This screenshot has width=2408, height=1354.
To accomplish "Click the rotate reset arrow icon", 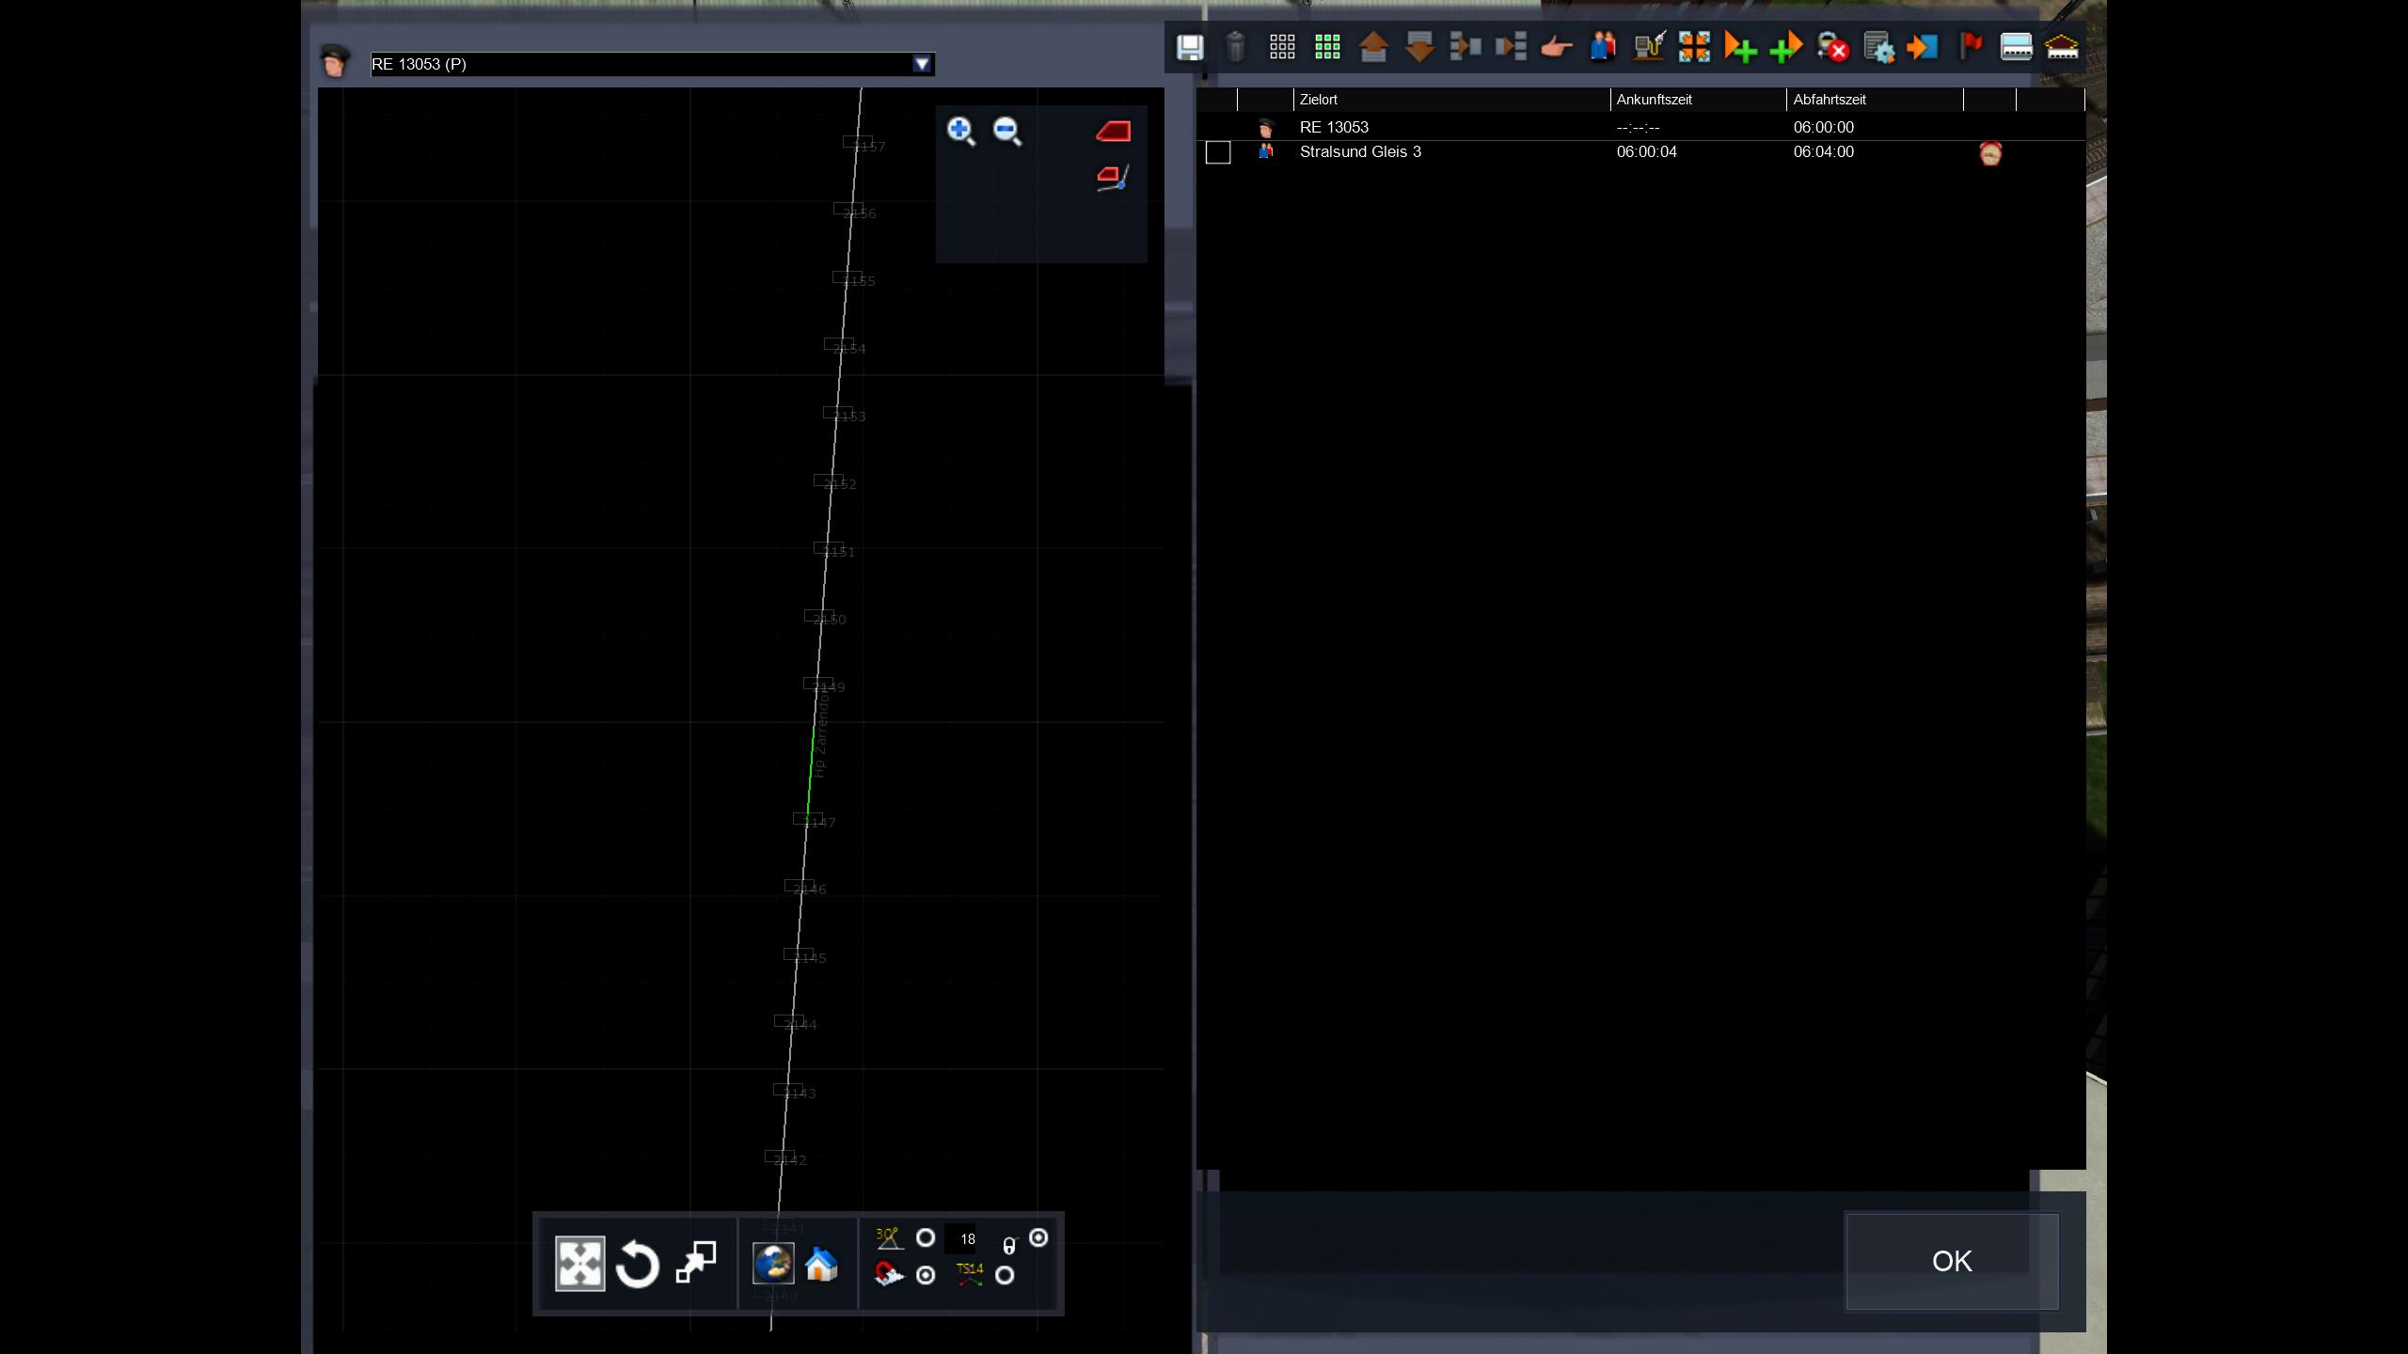I will pos(637,1265).
